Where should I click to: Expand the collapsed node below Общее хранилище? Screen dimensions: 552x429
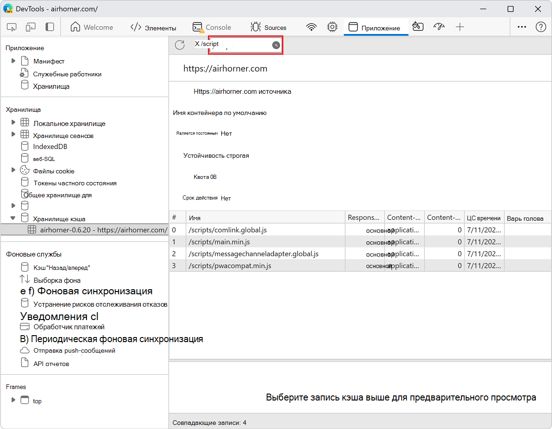point(13,205)
